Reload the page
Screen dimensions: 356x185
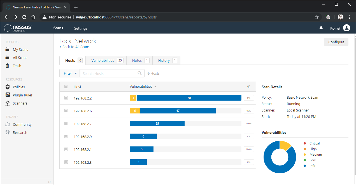[24, 17]
